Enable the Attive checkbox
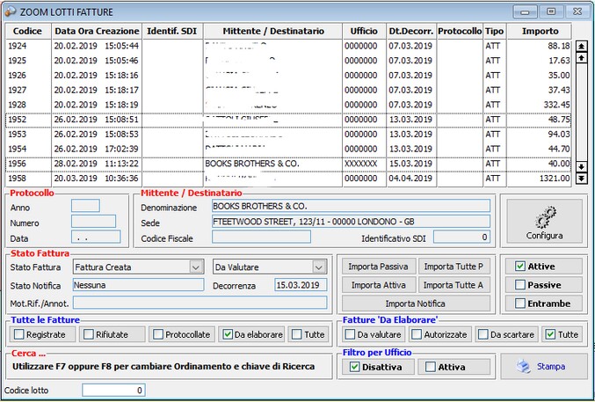The height and width of the screenshot is (402, 595). [x=520, y=267]
